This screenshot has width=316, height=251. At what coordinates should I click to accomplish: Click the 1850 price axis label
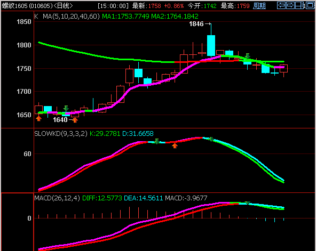pos(24,22)
